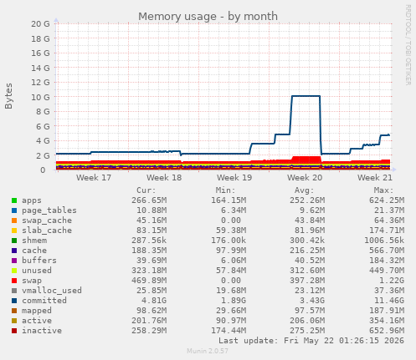
Task: Click the lime unused legend swatch
Action: [x=14, y=271]
